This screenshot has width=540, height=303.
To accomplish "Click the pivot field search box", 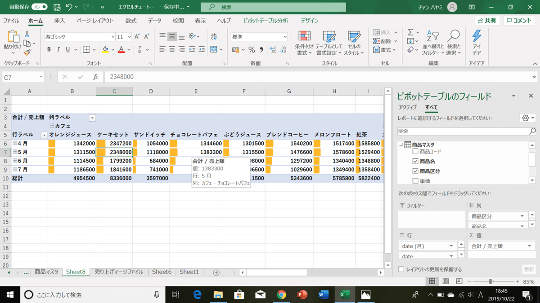I will (x=467, y=132).
